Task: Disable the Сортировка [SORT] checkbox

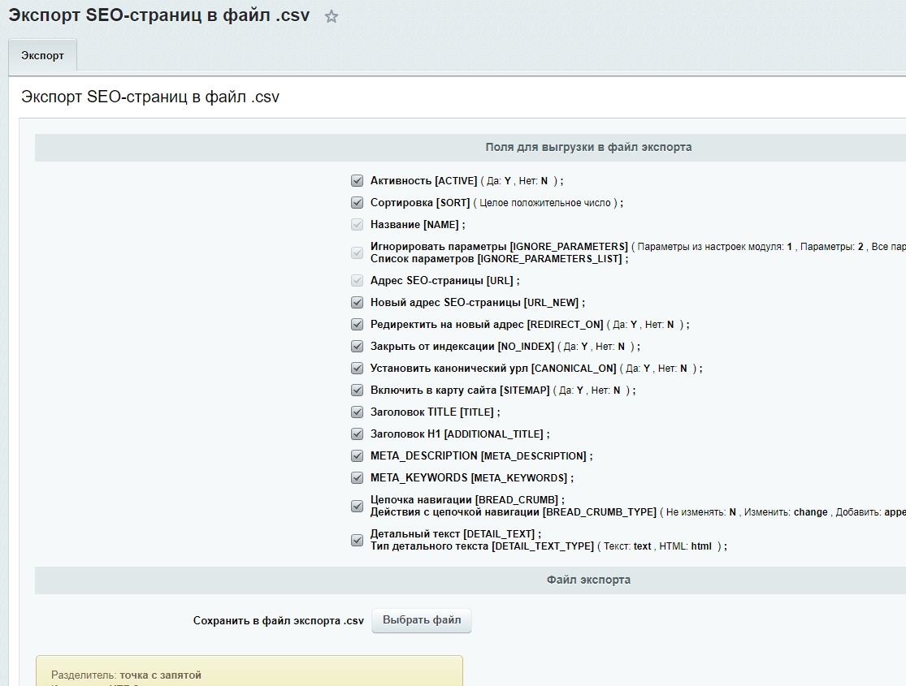Action: [x=357, y=202]
